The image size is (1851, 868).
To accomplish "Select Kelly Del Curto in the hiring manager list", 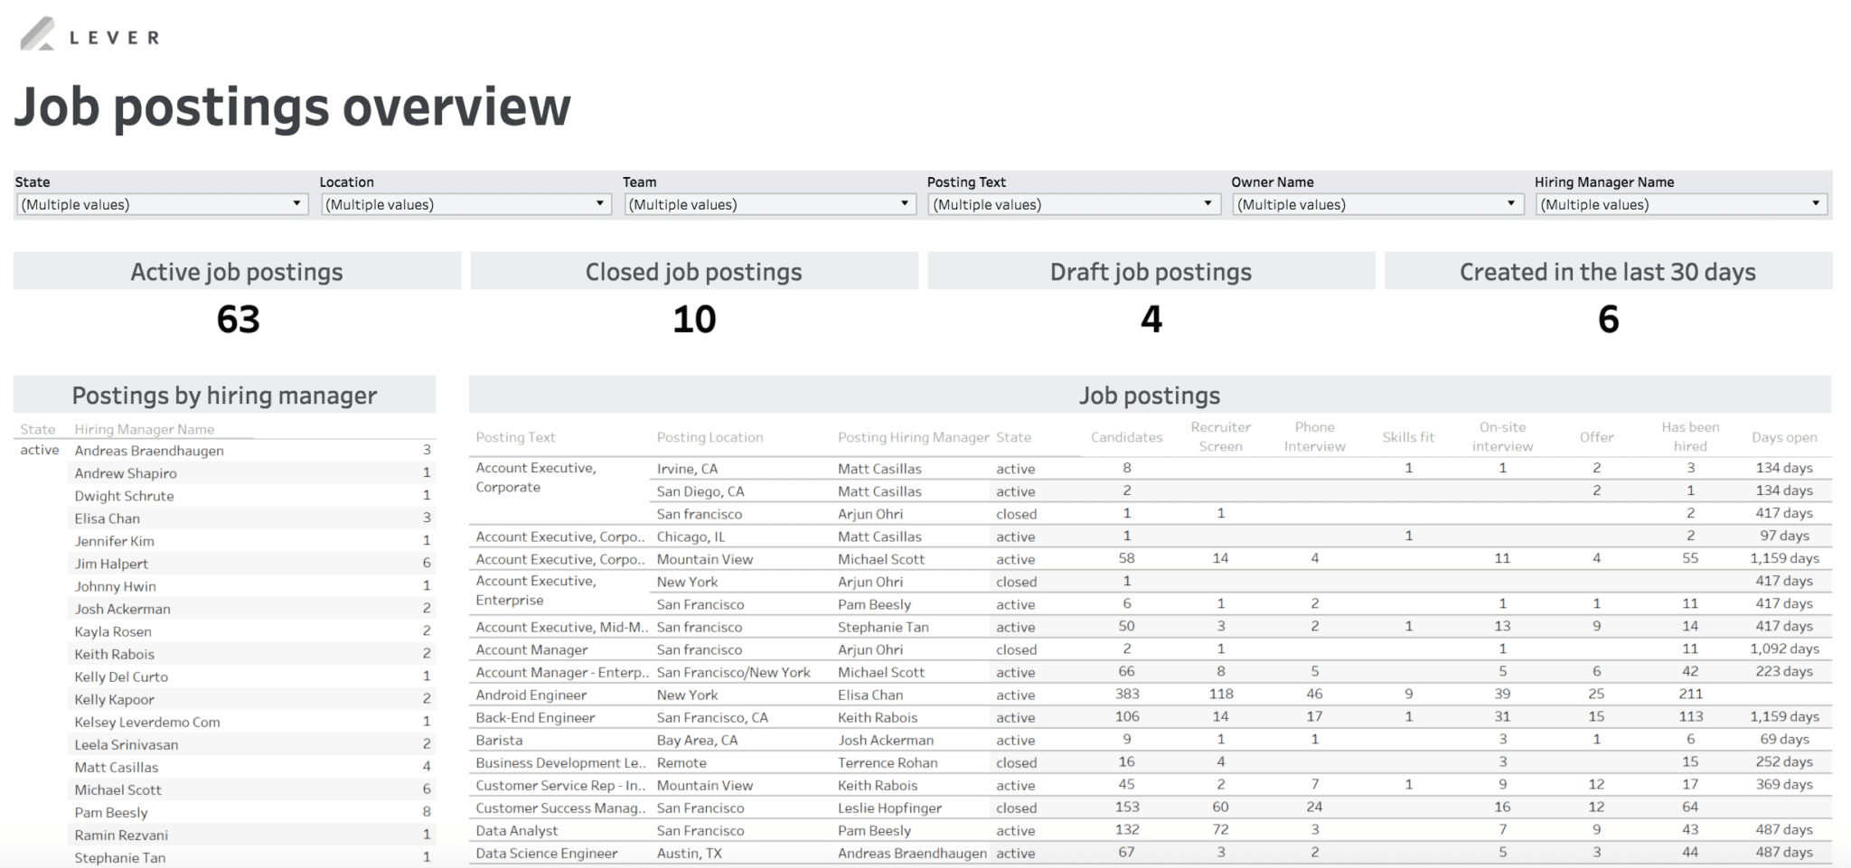I will (x=121, y=676).
